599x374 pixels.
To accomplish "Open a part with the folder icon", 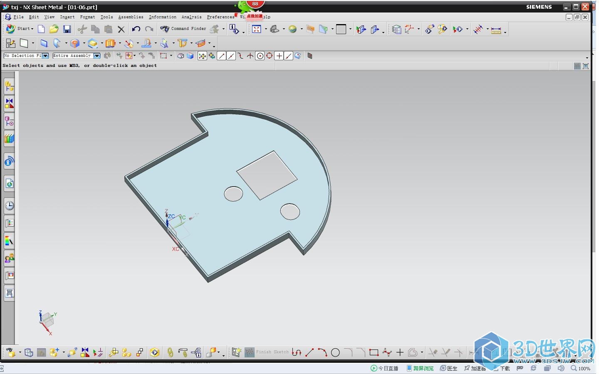I will coord(54,29).
